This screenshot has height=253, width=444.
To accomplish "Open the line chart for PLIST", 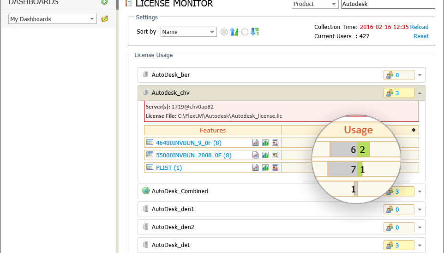I will point(255,167).
